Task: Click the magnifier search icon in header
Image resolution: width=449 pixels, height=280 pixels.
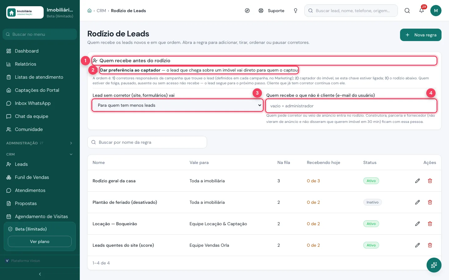Action: pos(407,11)
